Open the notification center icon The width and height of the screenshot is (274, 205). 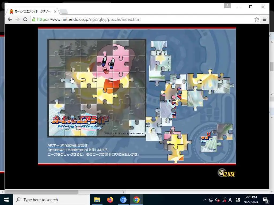click(266, 200)
